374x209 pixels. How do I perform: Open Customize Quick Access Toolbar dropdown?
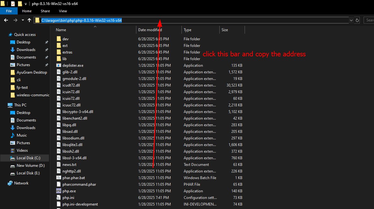26,4
